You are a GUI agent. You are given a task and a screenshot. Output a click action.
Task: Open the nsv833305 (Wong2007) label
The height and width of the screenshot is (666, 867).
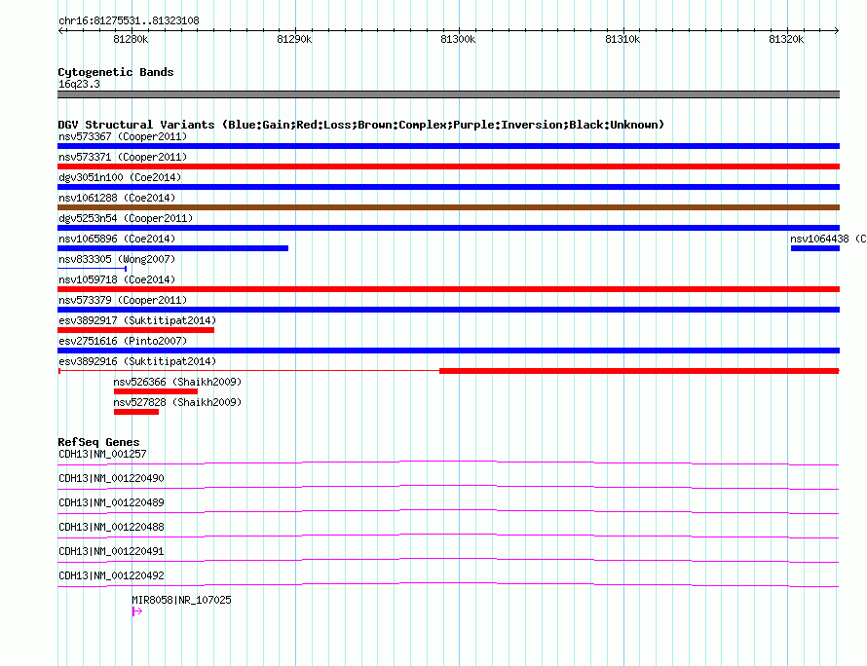pos(117,259)
